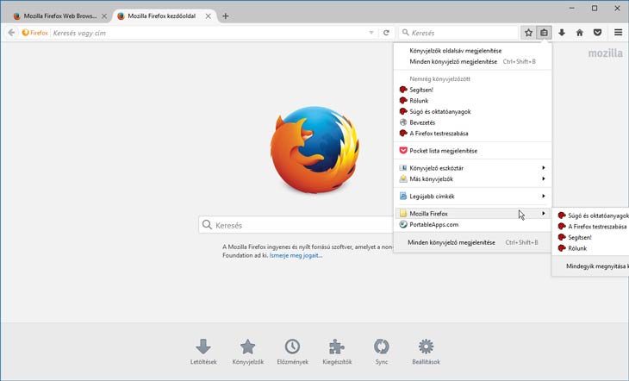
Task: Switch to Mozilla Firefox kezdőoldal tab
Action: [x=163, y=16]
